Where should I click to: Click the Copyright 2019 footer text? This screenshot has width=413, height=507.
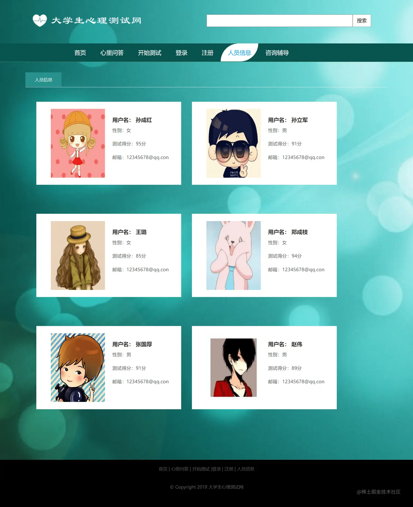pyautogui.click(x=206, y=487)
